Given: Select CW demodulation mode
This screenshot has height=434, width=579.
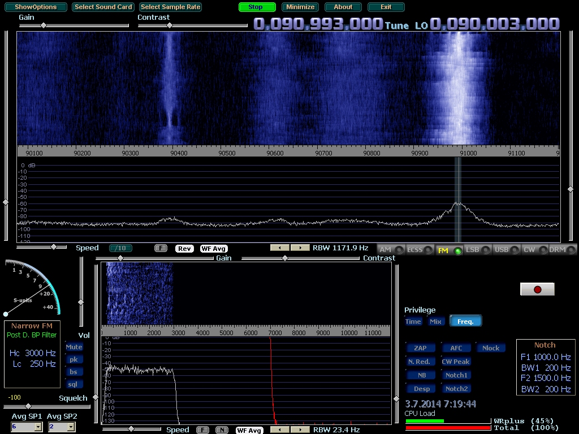Looking at the screenshot, I should (535, 250).
